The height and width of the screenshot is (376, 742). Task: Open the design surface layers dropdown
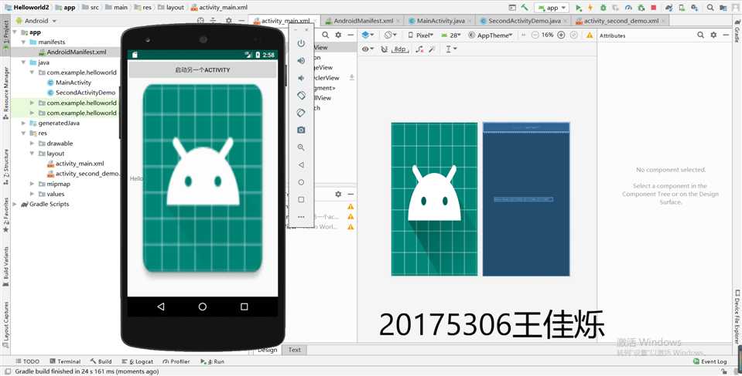coord(368,35)
